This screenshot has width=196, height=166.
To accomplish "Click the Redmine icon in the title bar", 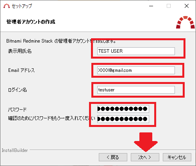I will click(7, 6).
